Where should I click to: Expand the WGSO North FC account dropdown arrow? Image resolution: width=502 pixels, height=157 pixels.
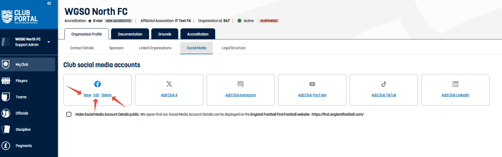pyautogui.click(x=49, y=42)
